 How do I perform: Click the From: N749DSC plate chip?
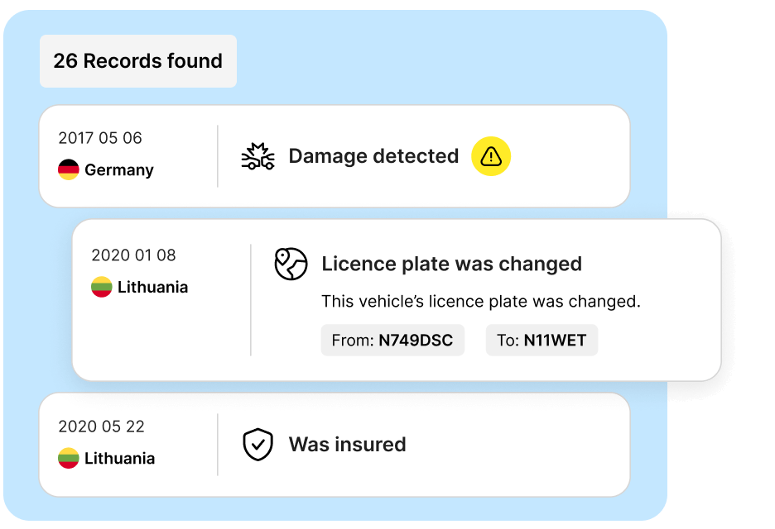click(392, 341)
